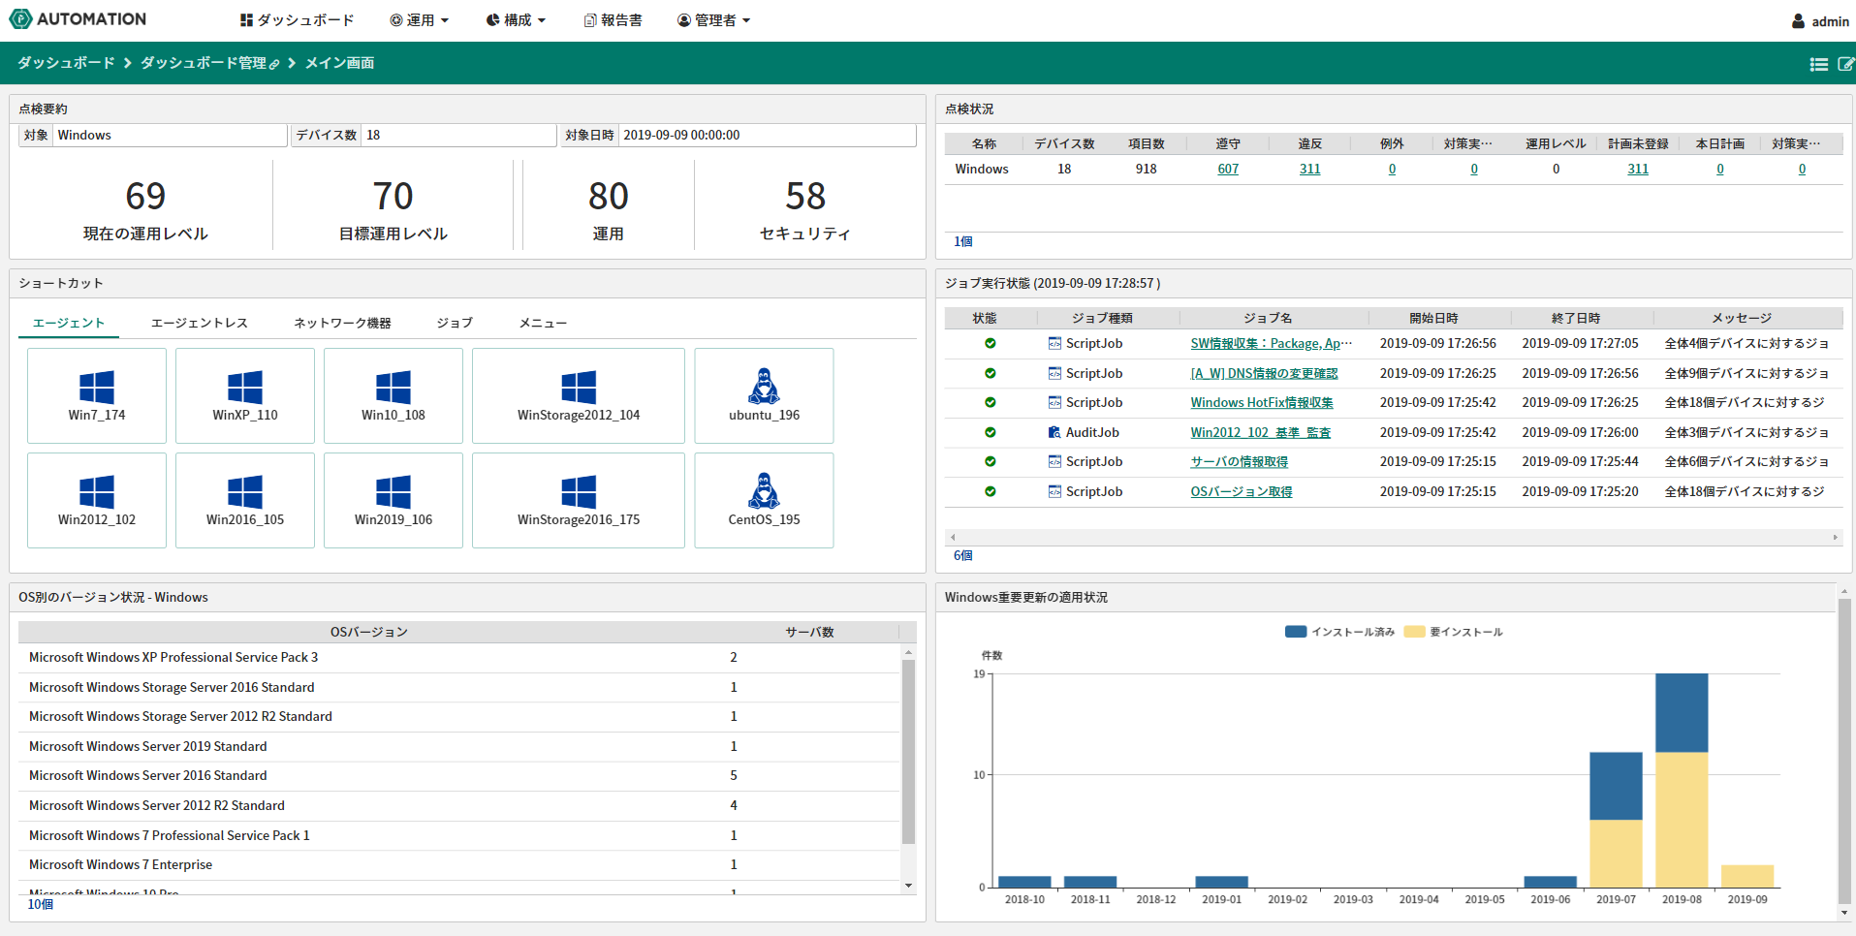Click the ダッシュボード管理 breadcrumb link
This screenshot has width=1856, height=936.
tap(204, 63)
